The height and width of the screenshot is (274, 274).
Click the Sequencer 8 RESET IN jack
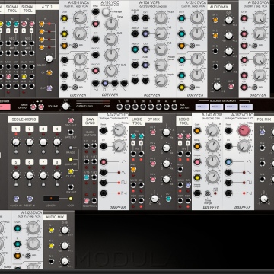point(30,199)
